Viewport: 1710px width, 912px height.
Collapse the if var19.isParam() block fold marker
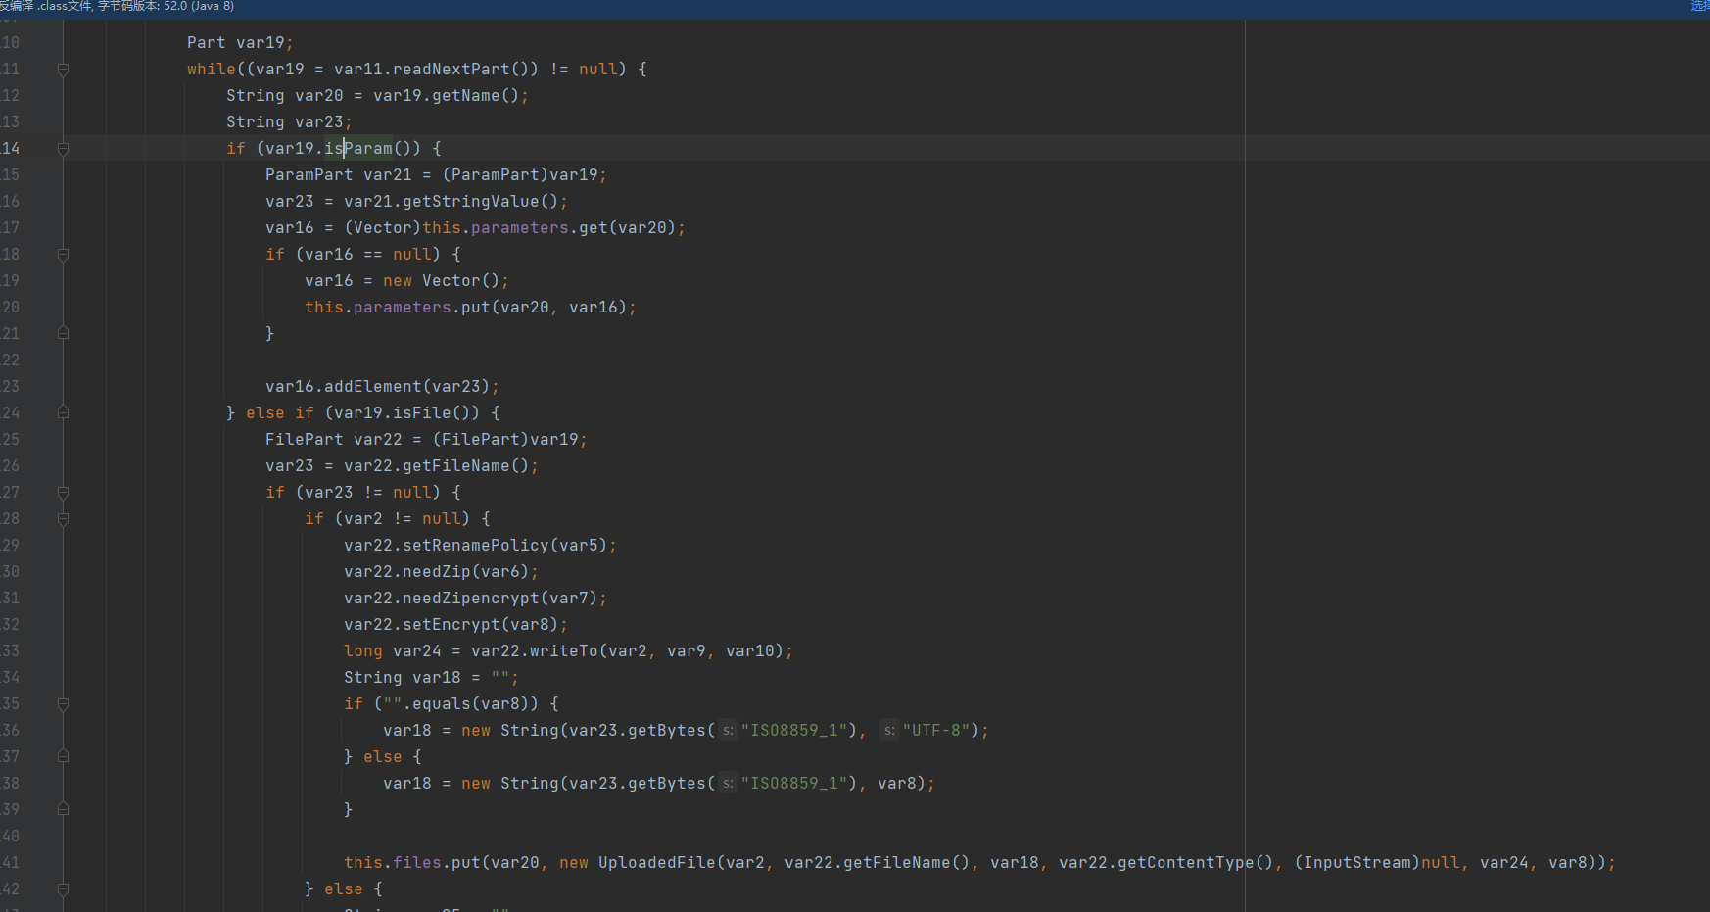63,149
